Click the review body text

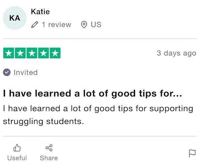click(98, 115)
